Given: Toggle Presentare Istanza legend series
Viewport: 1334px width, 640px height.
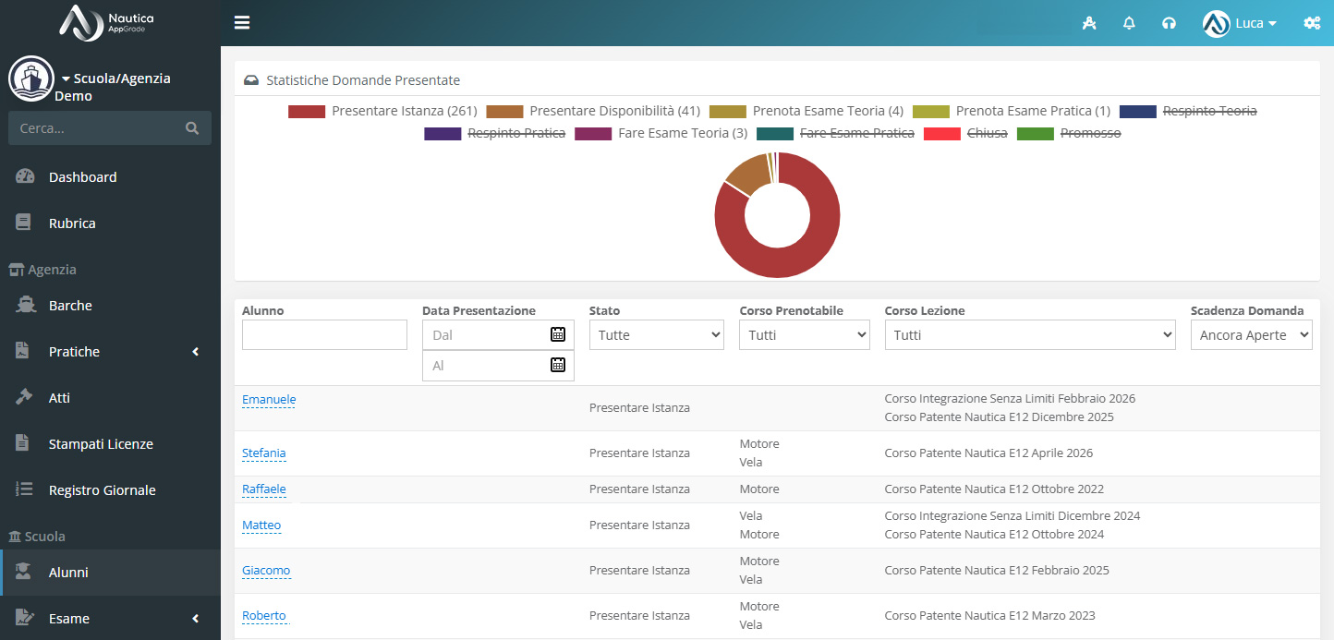Looking at the screenshot, I should click(x=382, y=111).
